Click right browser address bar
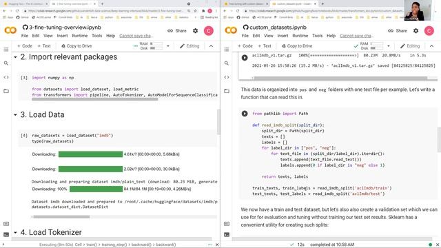Screen dimensions: 441x248 (325, 11)
